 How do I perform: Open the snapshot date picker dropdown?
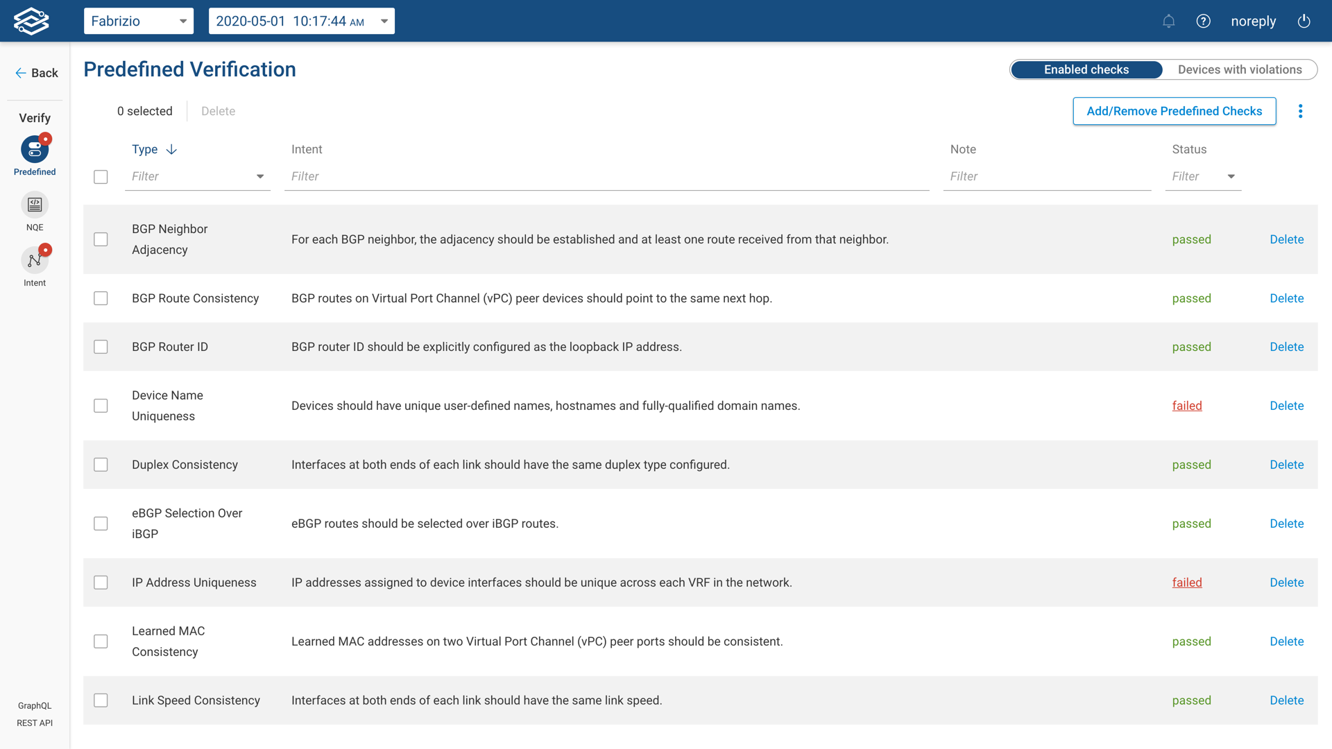click(x=301, y=21)
